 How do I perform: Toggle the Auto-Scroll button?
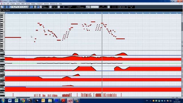pyautogui.click(x=31, y=7)
